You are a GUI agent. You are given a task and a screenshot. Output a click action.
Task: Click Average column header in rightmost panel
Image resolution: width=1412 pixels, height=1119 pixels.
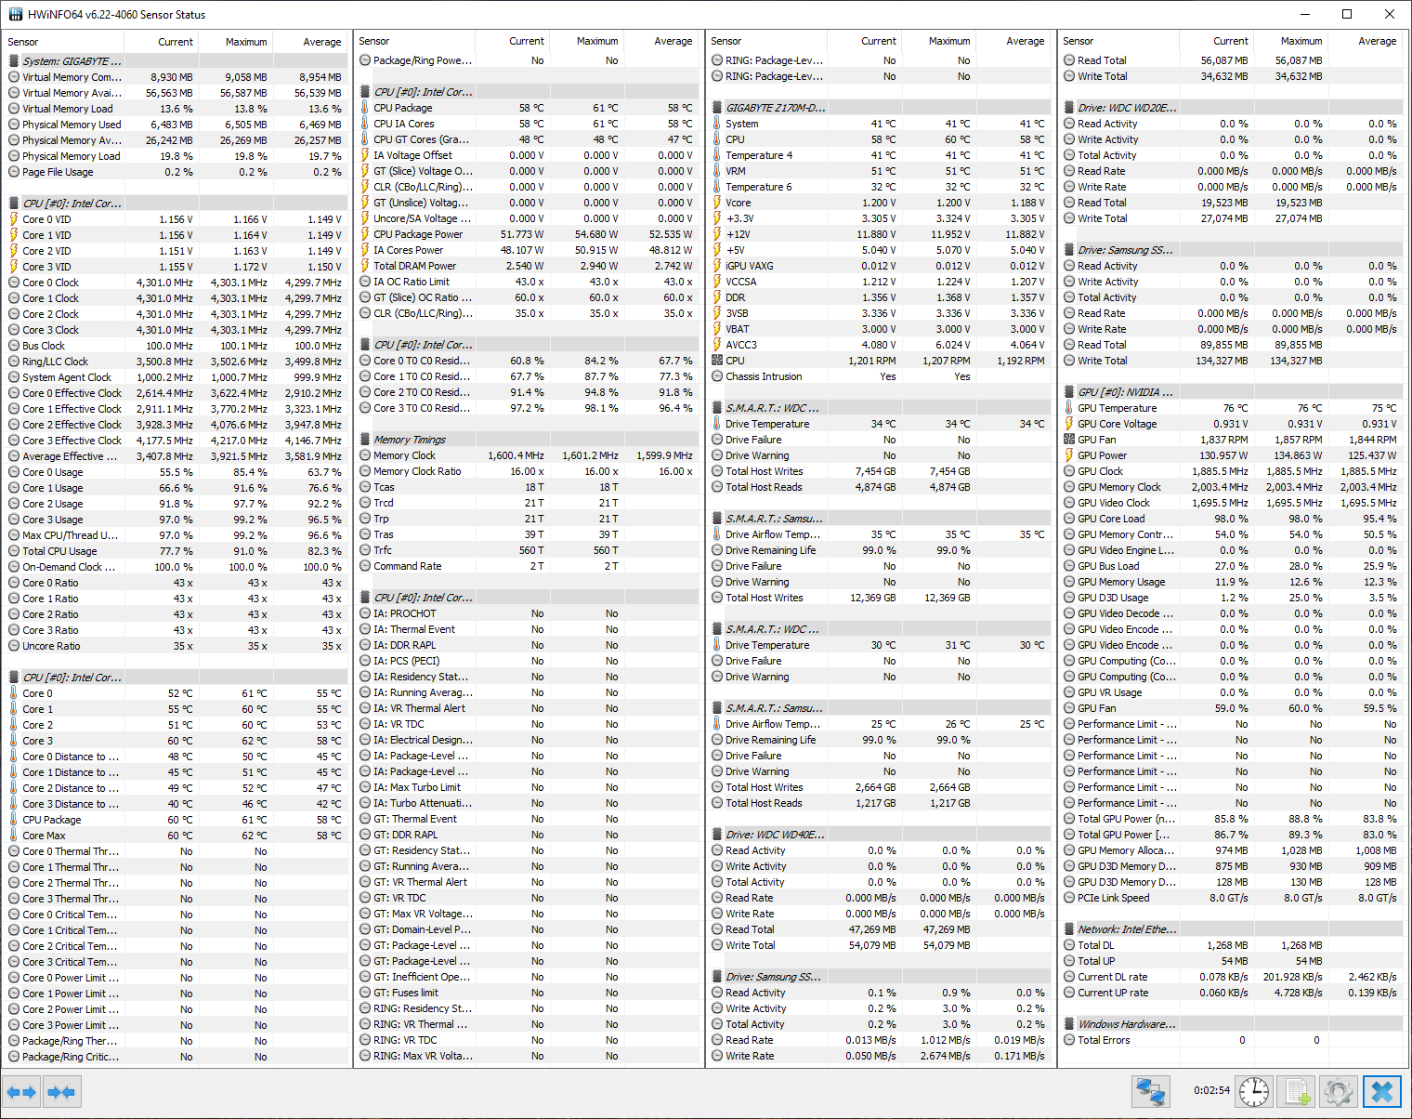point(1366,41)
